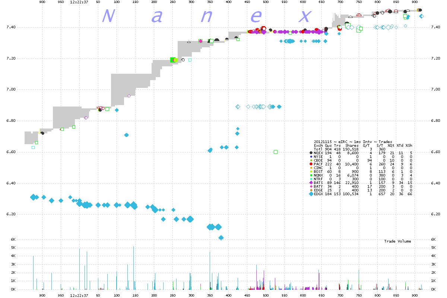This screenshot has width=447, height=298.
Task: Click the '12:22:37' timestamp on bottom axis
Action: click(79, 295)
